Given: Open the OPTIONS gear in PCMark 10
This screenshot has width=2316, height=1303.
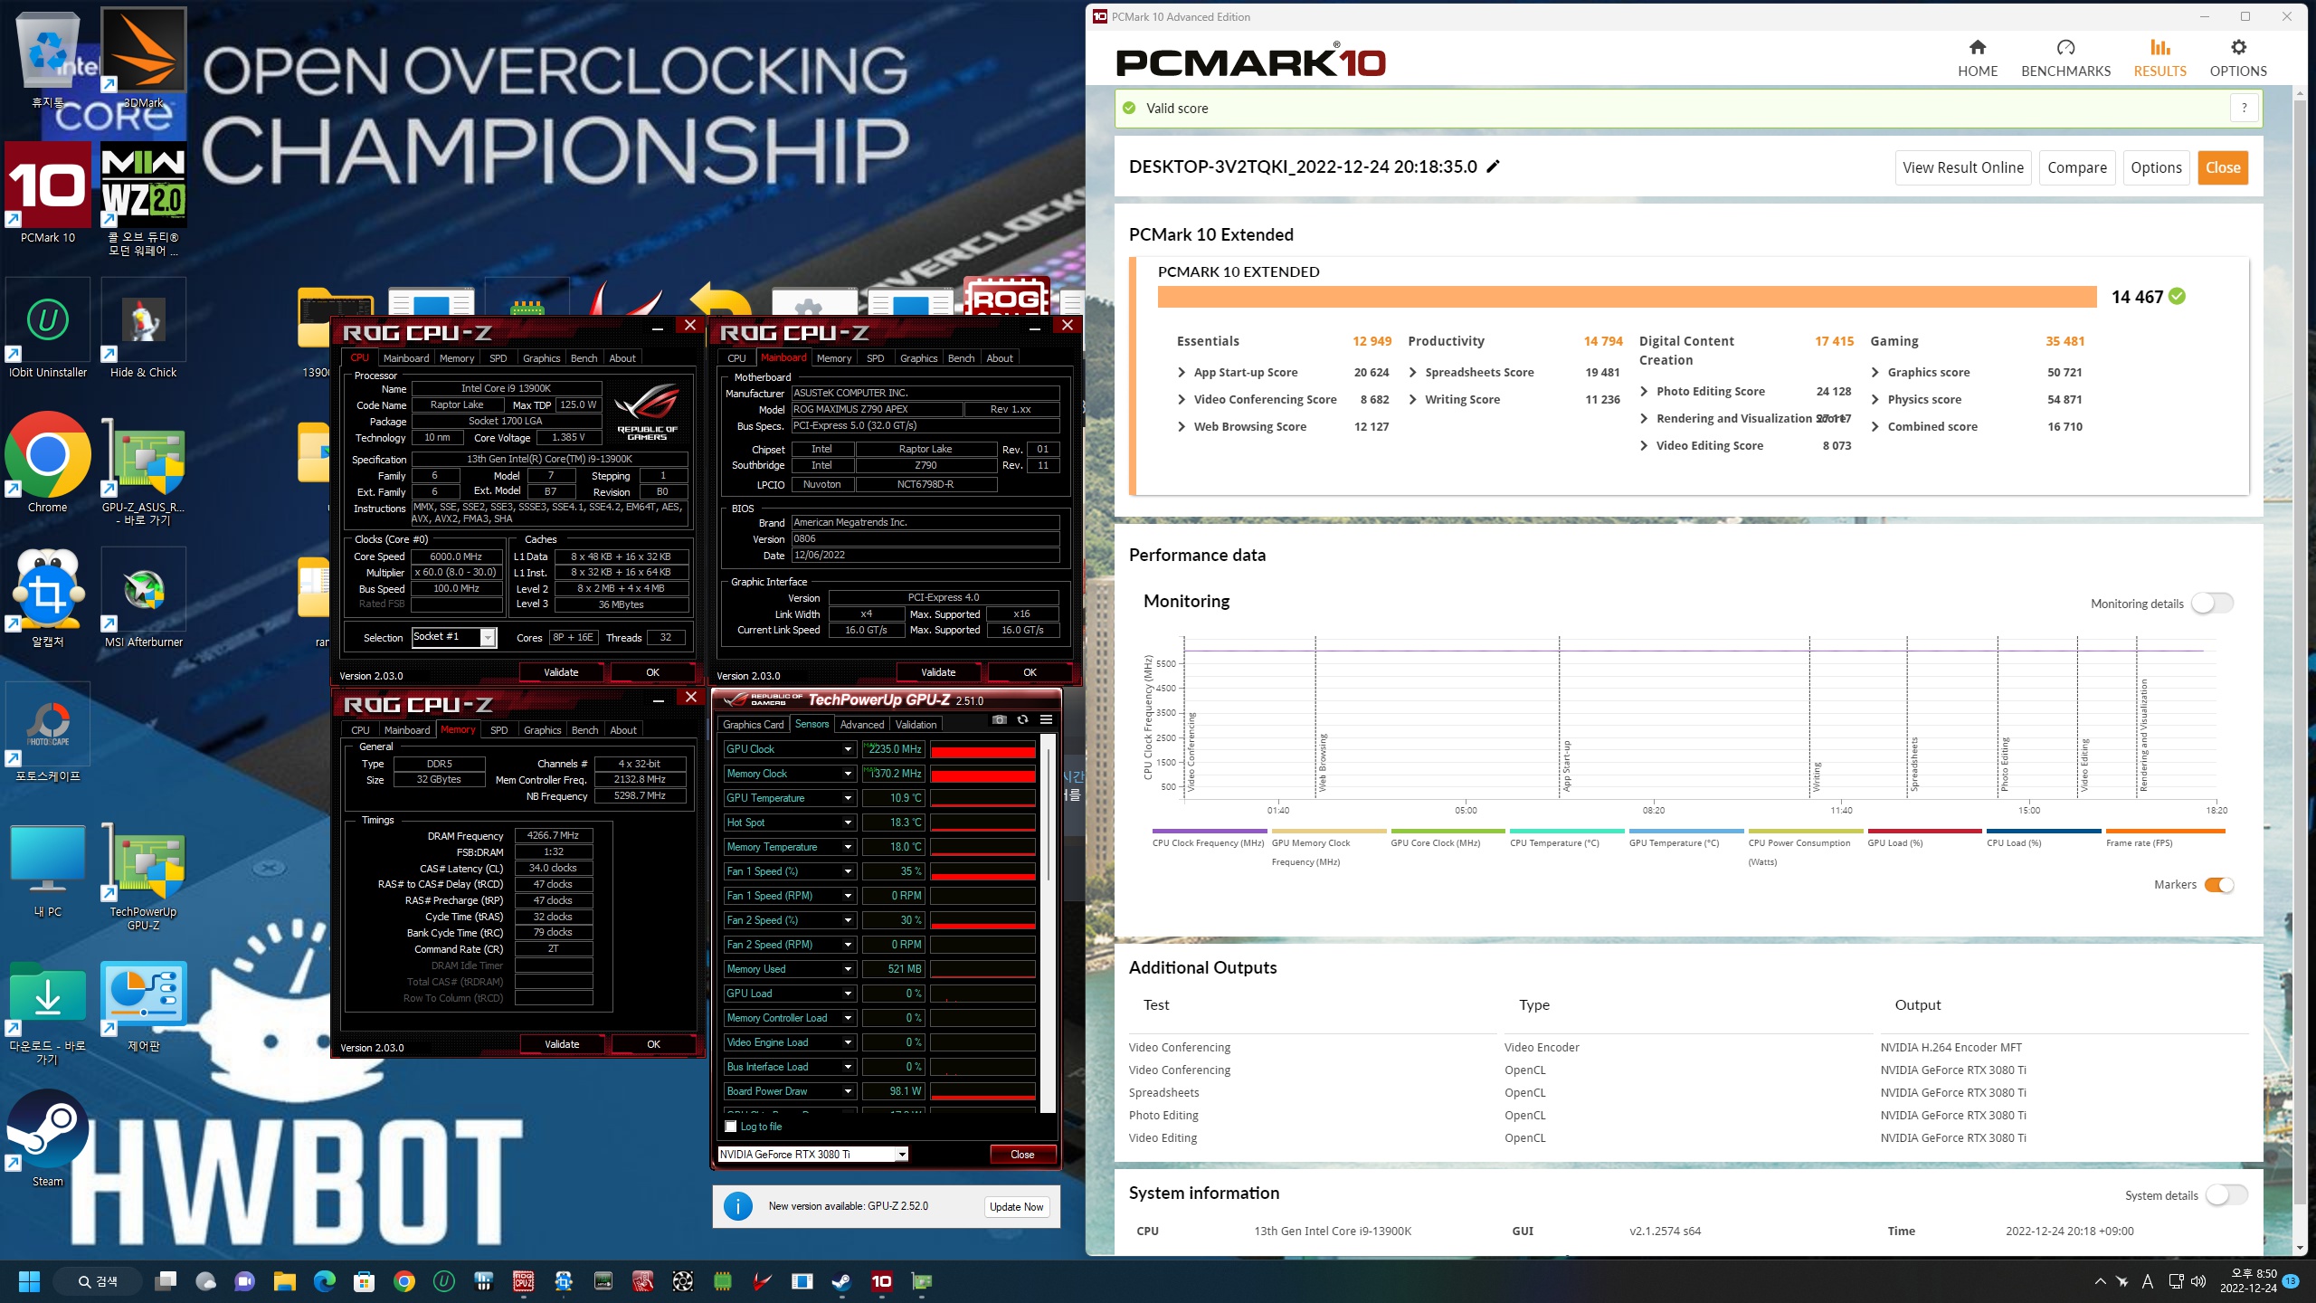Looking at the screenshot, I should click(2238, 58).
